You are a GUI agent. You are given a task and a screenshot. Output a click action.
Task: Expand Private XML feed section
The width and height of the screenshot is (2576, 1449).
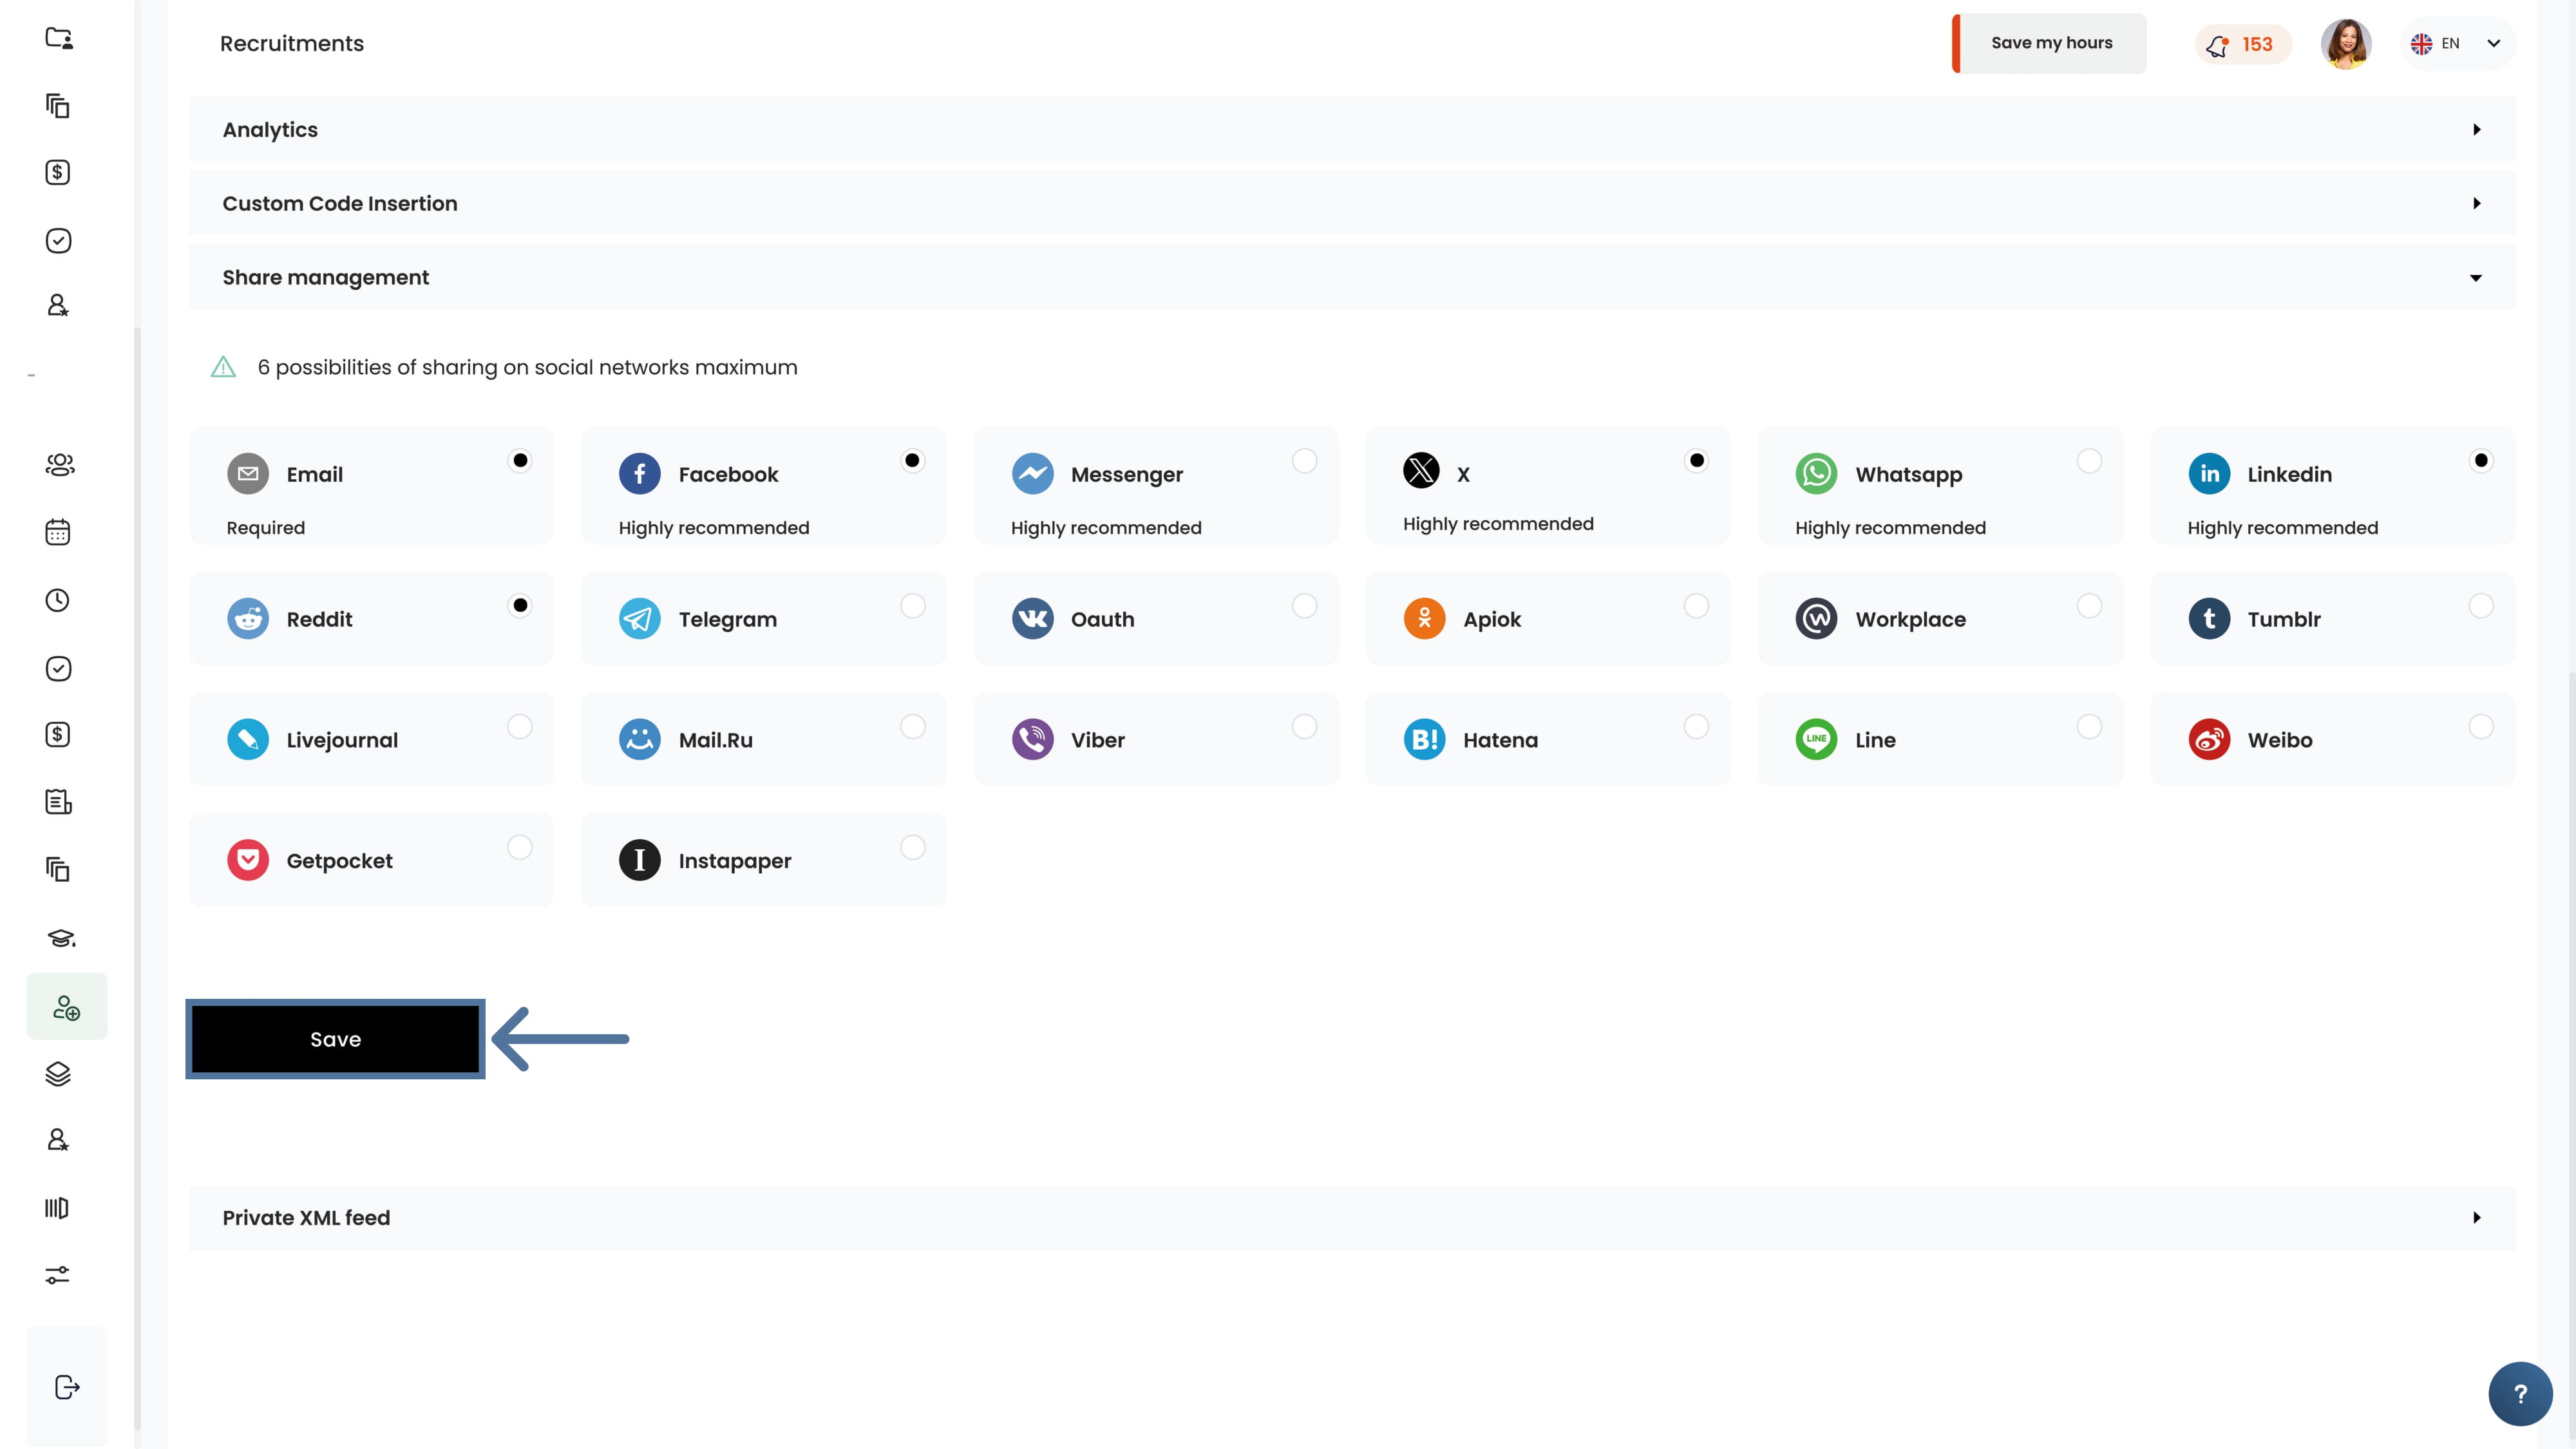1351,1218
